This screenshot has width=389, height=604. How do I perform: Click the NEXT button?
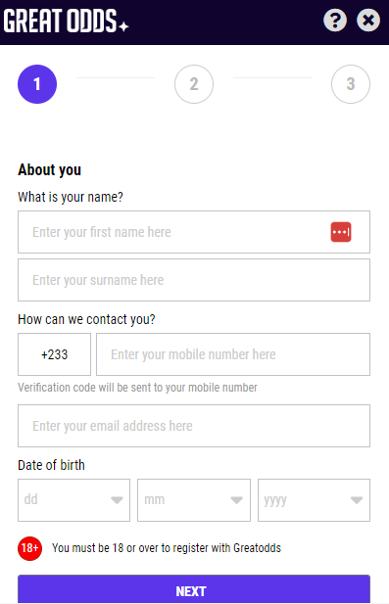tap(194, 589)
